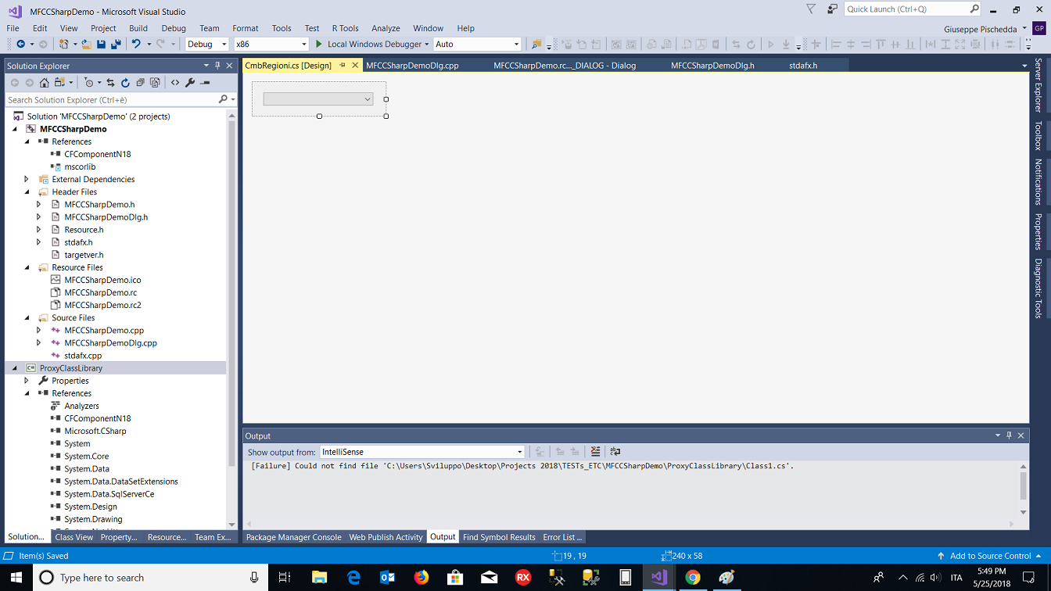Switch to the MFCCSharpDemoDlg.cpp tab
This screenshot has width=1051, height=591.
coord(412,66)
